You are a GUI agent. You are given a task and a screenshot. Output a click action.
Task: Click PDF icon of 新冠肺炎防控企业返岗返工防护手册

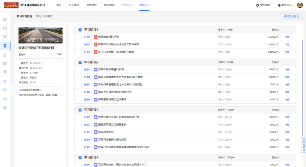pos(96,44)
